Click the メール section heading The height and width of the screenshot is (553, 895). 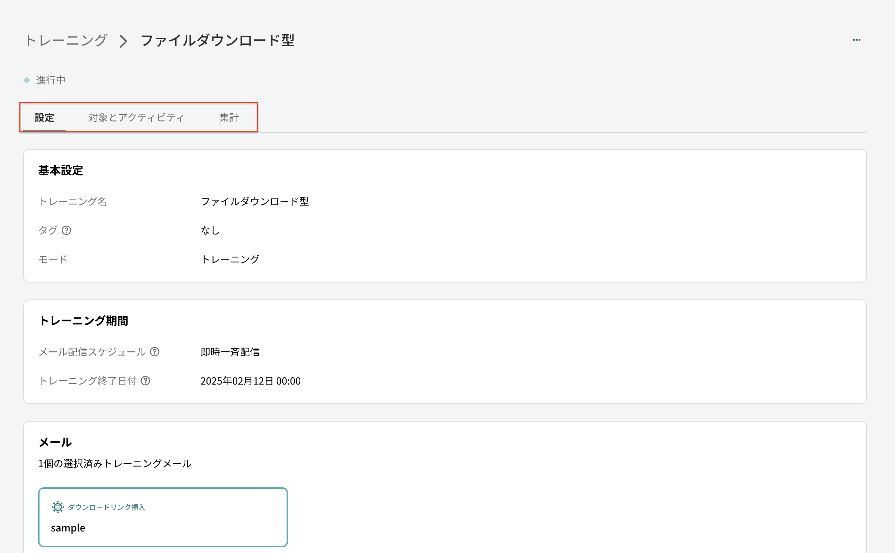pos(55,442)
